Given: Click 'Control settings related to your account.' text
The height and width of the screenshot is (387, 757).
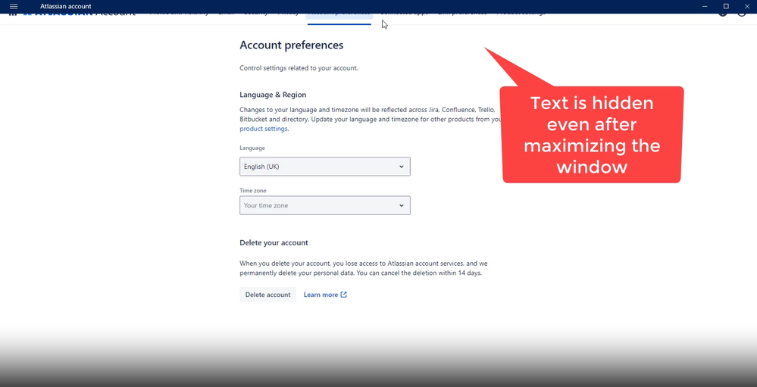Looking at the screenshot, I should (x=299, y=68).
